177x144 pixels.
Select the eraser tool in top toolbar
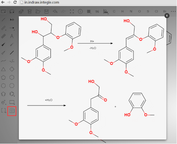point(21,11)
